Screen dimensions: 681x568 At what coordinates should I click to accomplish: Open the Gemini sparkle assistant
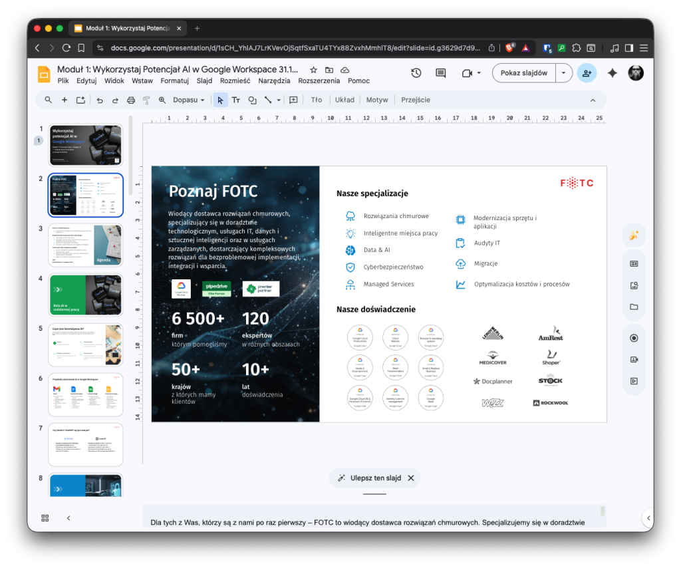[x=613, y=73]
